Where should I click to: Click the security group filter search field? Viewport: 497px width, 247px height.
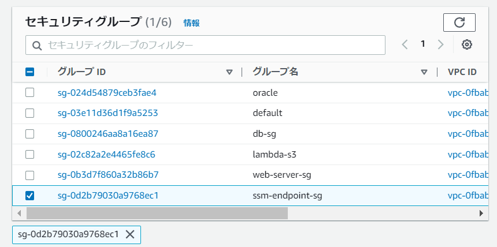click(205, 45)
